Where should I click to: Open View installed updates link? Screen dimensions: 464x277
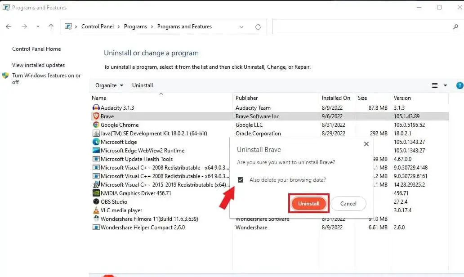coord(39,65)
